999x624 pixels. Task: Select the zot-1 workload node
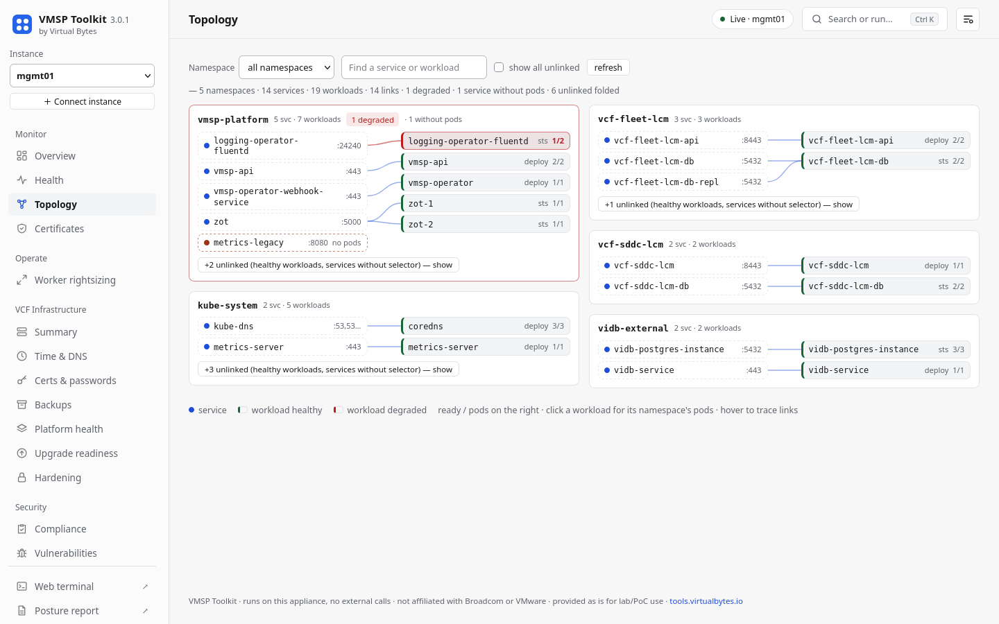tap(486, 203)
